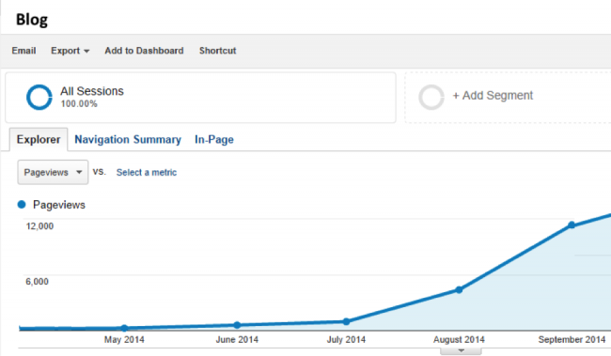Screen dimensions: 611x356
Task: Click the August 2014 data point
Action: [459, 290]
